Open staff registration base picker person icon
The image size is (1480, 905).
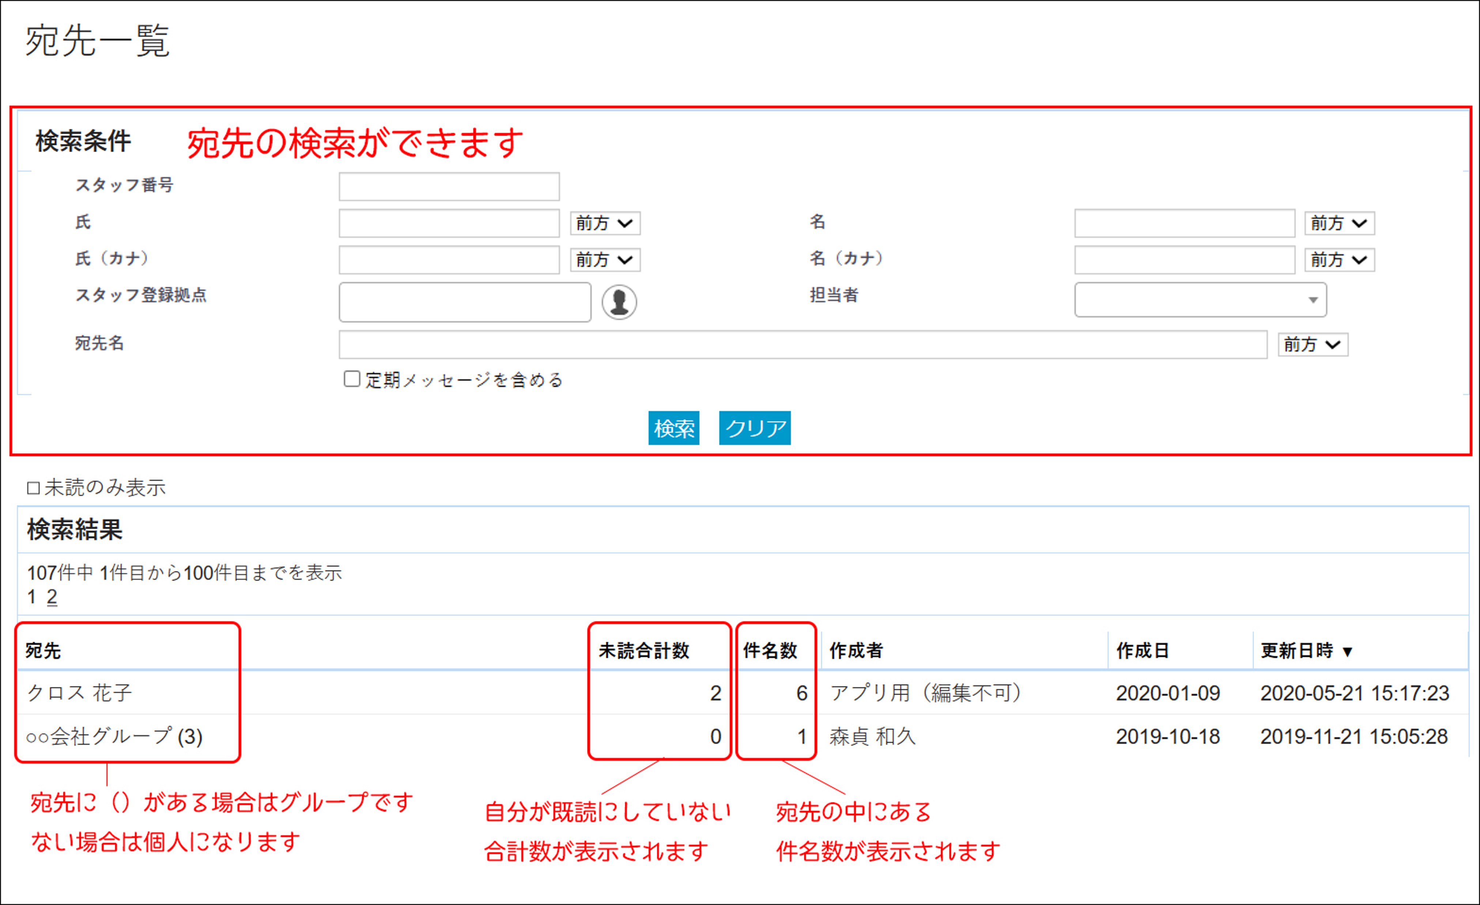pyautogui.click(x=619, y=302)
